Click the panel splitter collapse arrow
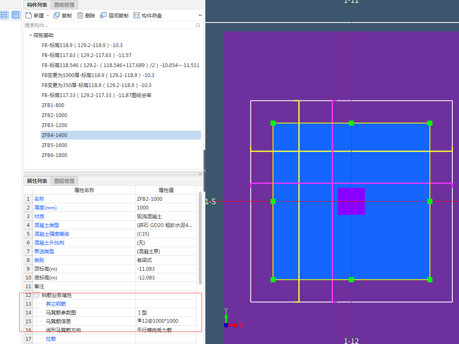 (204, 171)
